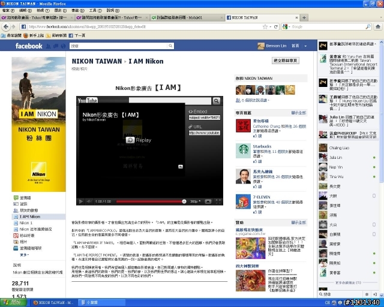Viewport: 384px width, 307px height.
Task: Open the 工具 (T) menu
Action: 95,11
